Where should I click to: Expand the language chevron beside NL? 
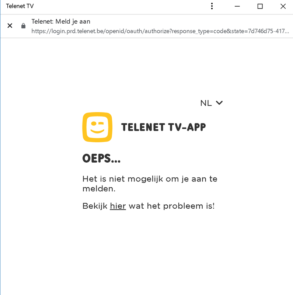[x=219, y=103]
